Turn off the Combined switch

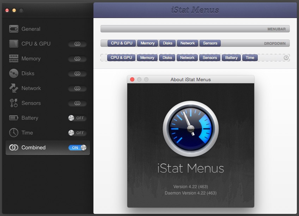[78, 148]
